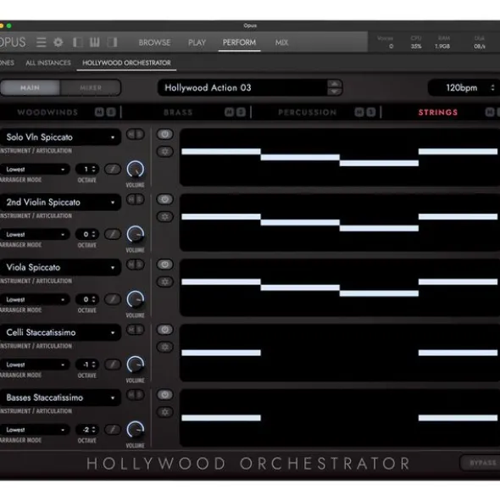Mute the Solo Vln Spiccato track
Screen dimensions: 500x501
click(131, 134)
